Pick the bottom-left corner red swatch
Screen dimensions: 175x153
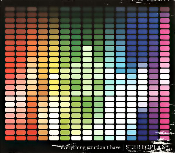(10, 138)
